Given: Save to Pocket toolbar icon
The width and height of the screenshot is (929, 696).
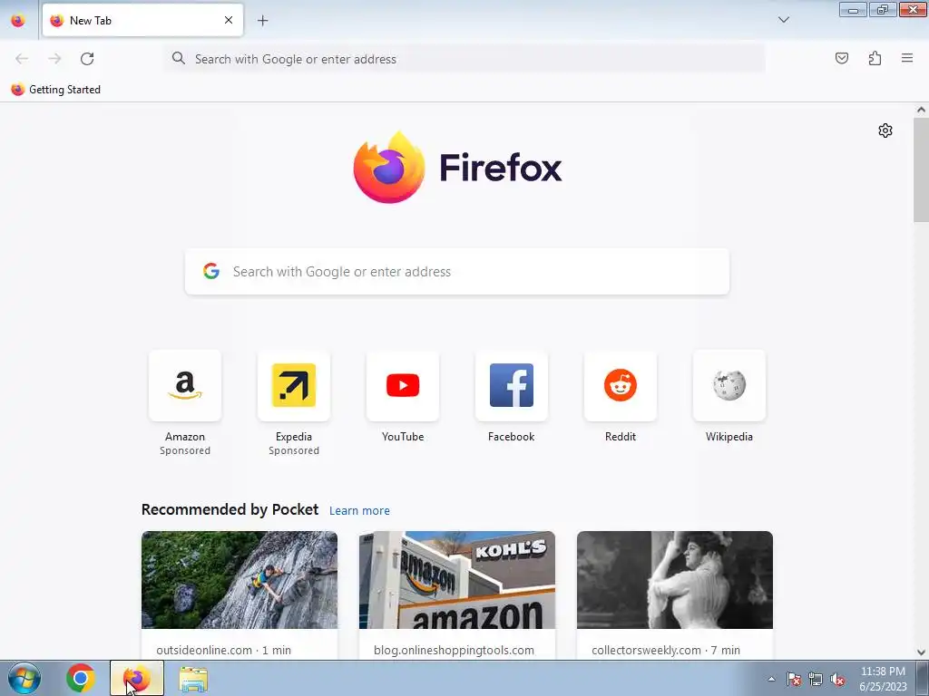Looking at the screenshot, I should pos(841,58).
